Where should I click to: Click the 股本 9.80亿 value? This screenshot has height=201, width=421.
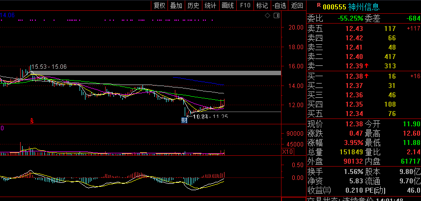[x=410, y=172]
